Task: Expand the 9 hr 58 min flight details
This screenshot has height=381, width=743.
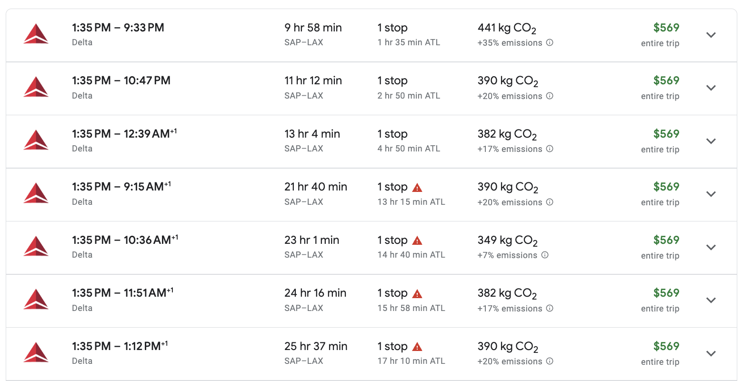Action: click(711, 35)
